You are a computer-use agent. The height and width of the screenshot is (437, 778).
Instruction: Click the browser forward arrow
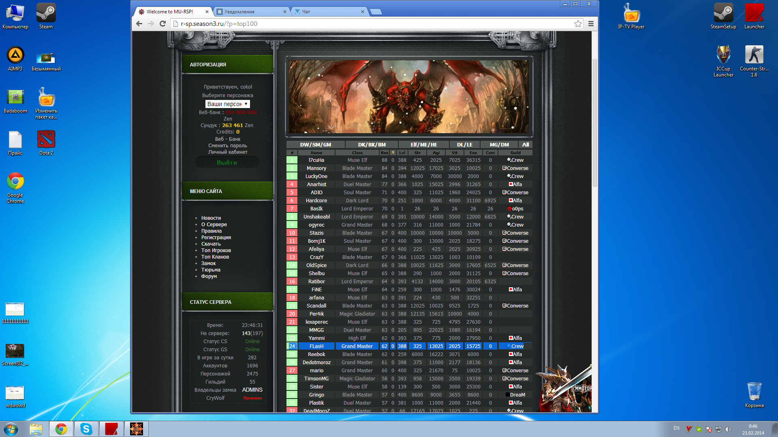(x=151, y=24)
